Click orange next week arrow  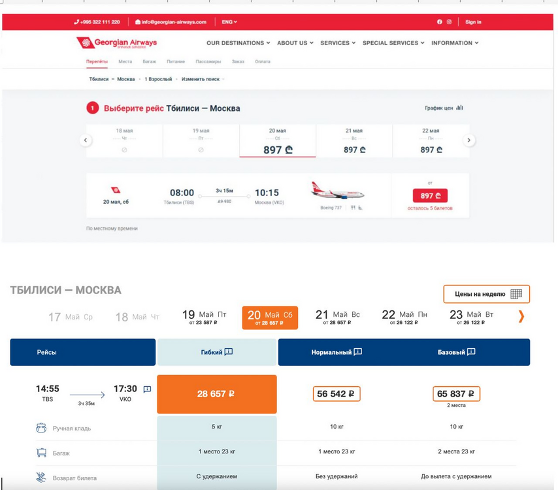pyautogui.click(x=521, y=316)
